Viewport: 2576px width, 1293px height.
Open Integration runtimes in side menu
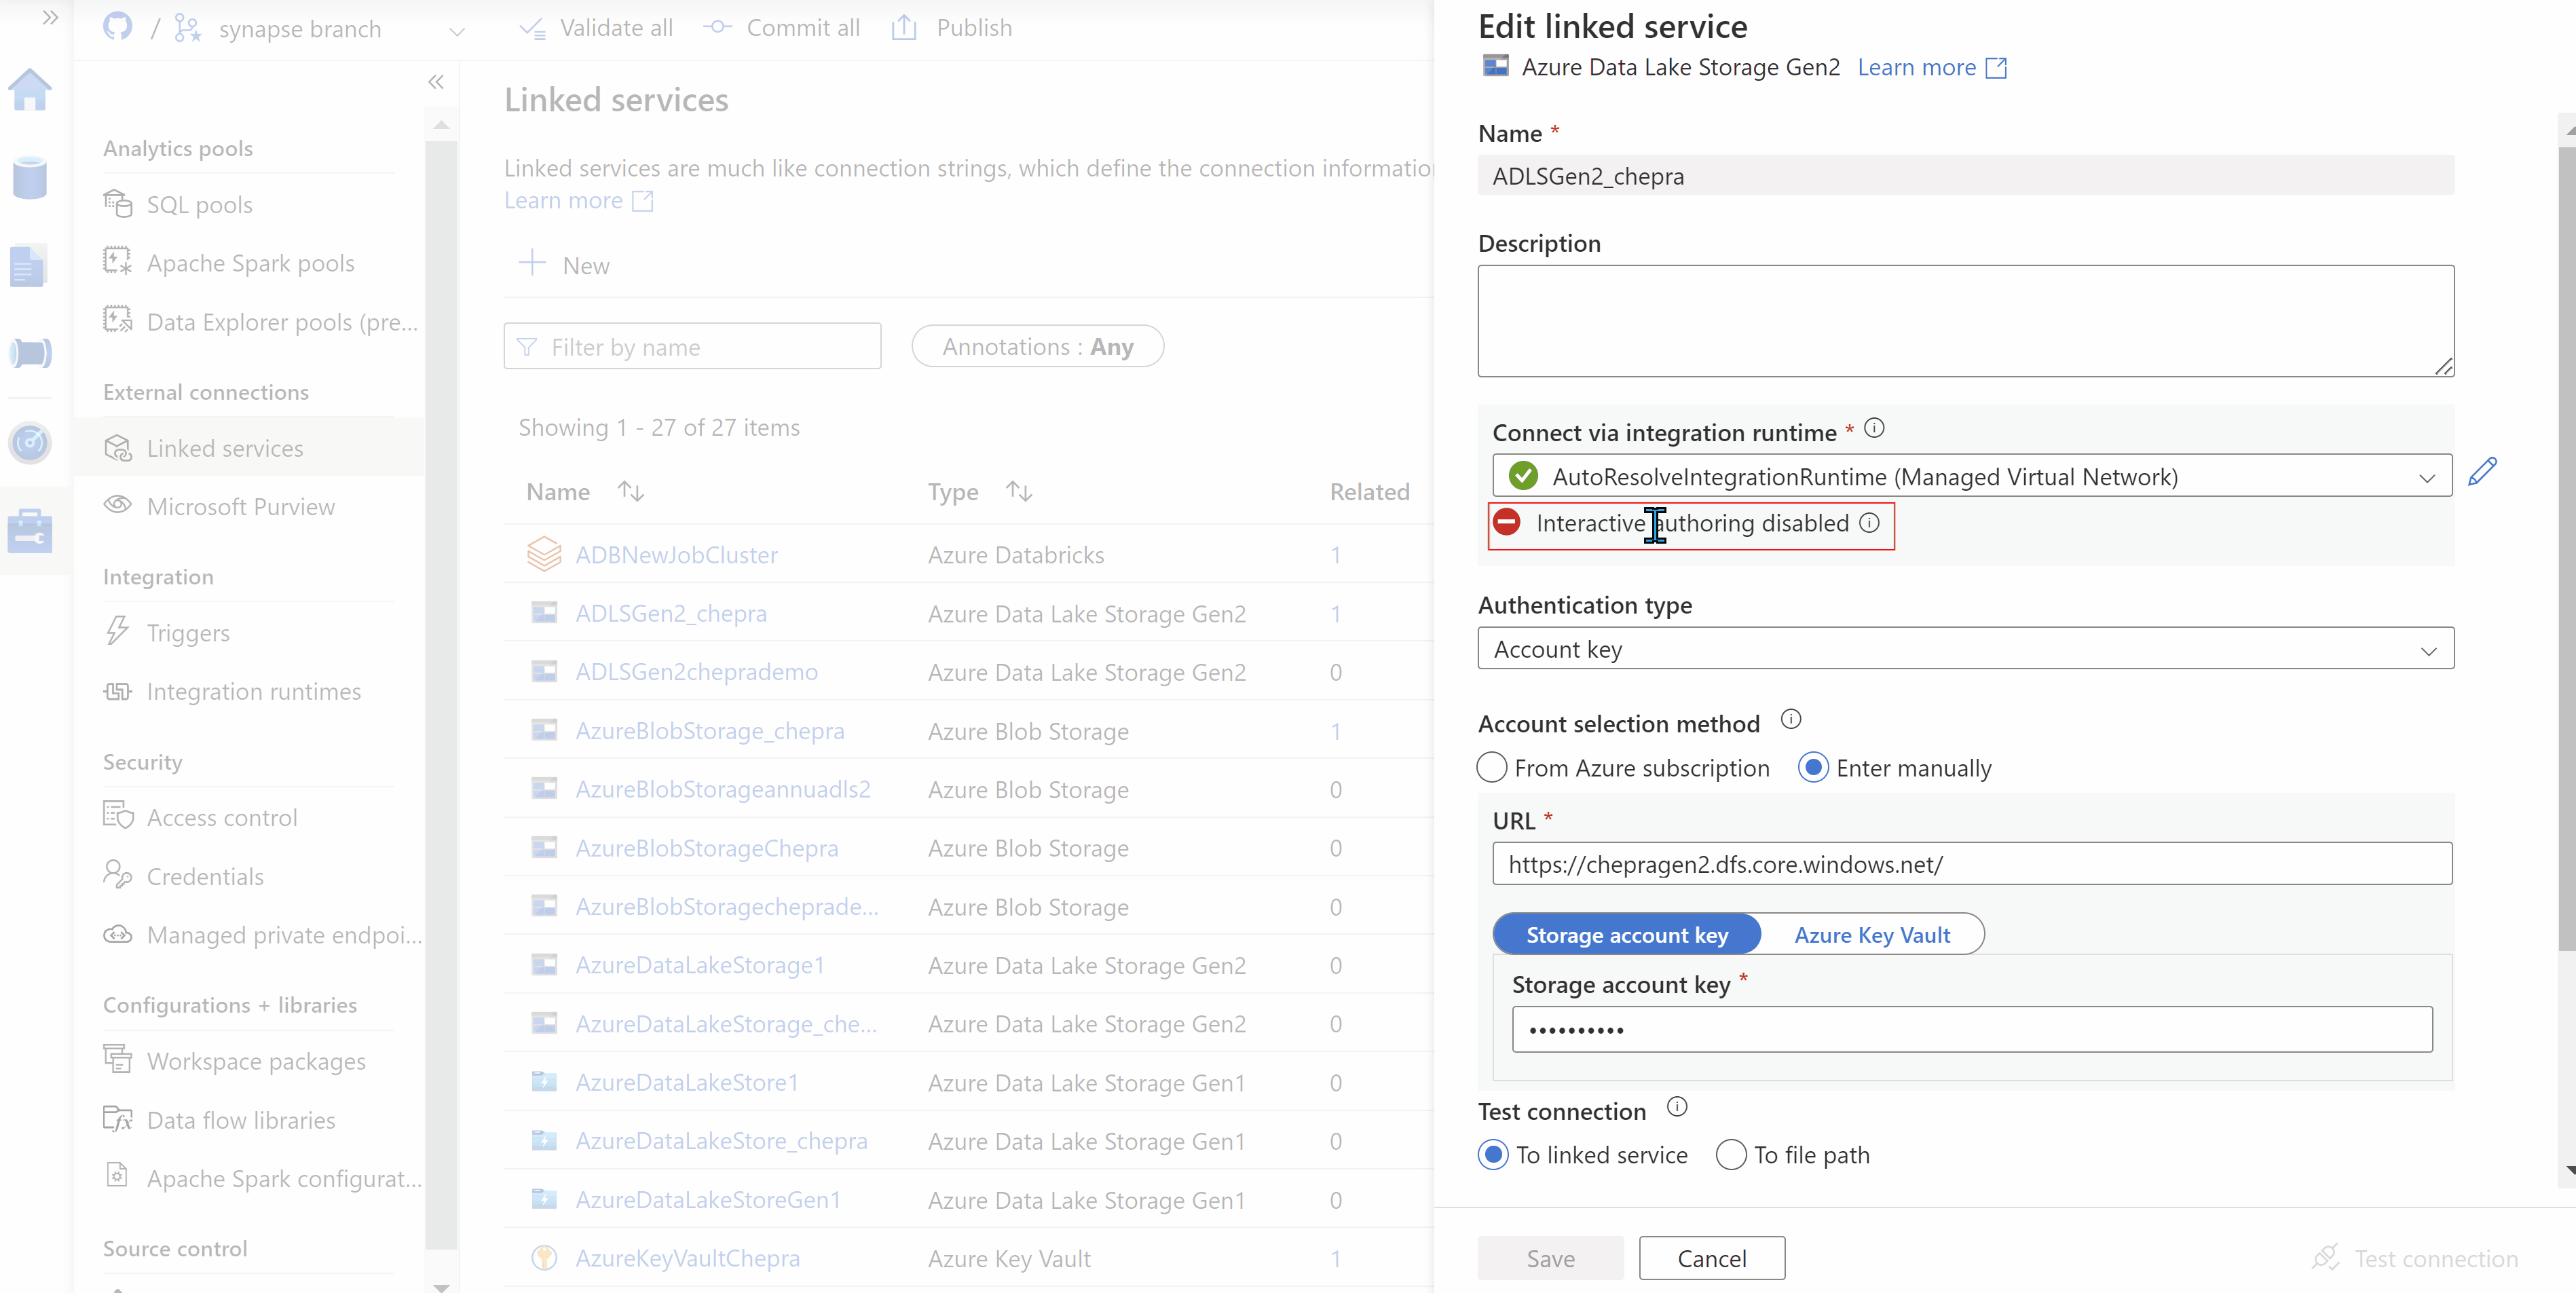[x=253, y=692]
